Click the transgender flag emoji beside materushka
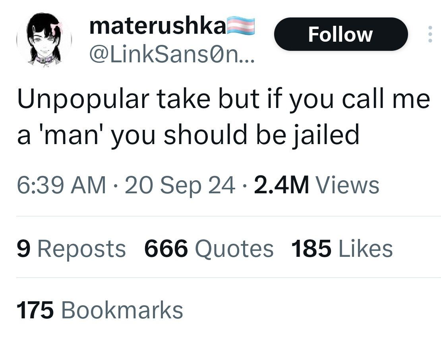 tap(240, 27)
